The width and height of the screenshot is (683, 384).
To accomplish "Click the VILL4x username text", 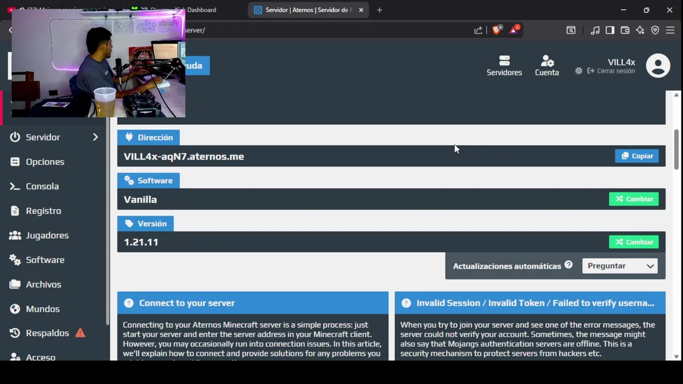I will tap(621, 62).
